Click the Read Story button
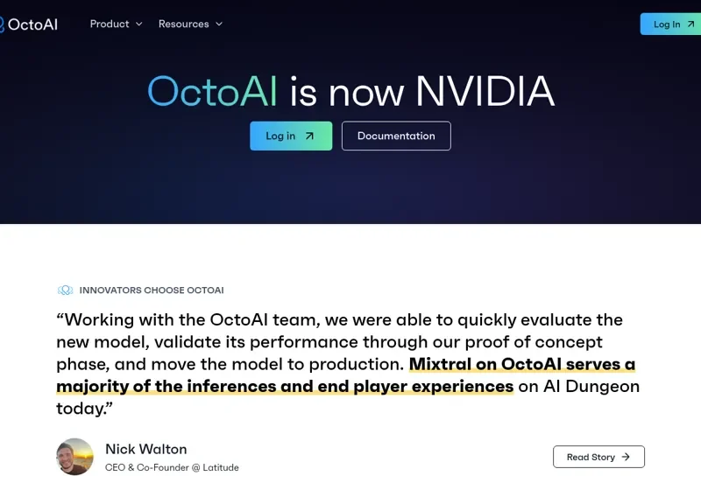The width and height of the screenshot is (701, 504). (x=598, y=457)
